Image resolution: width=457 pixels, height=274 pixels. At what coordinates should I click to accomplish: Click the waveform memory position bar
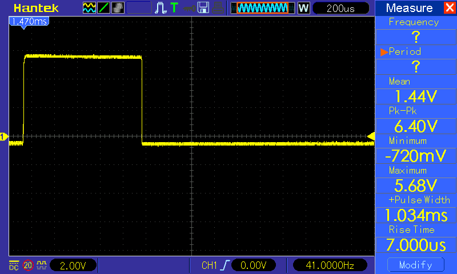coord(262,8)
